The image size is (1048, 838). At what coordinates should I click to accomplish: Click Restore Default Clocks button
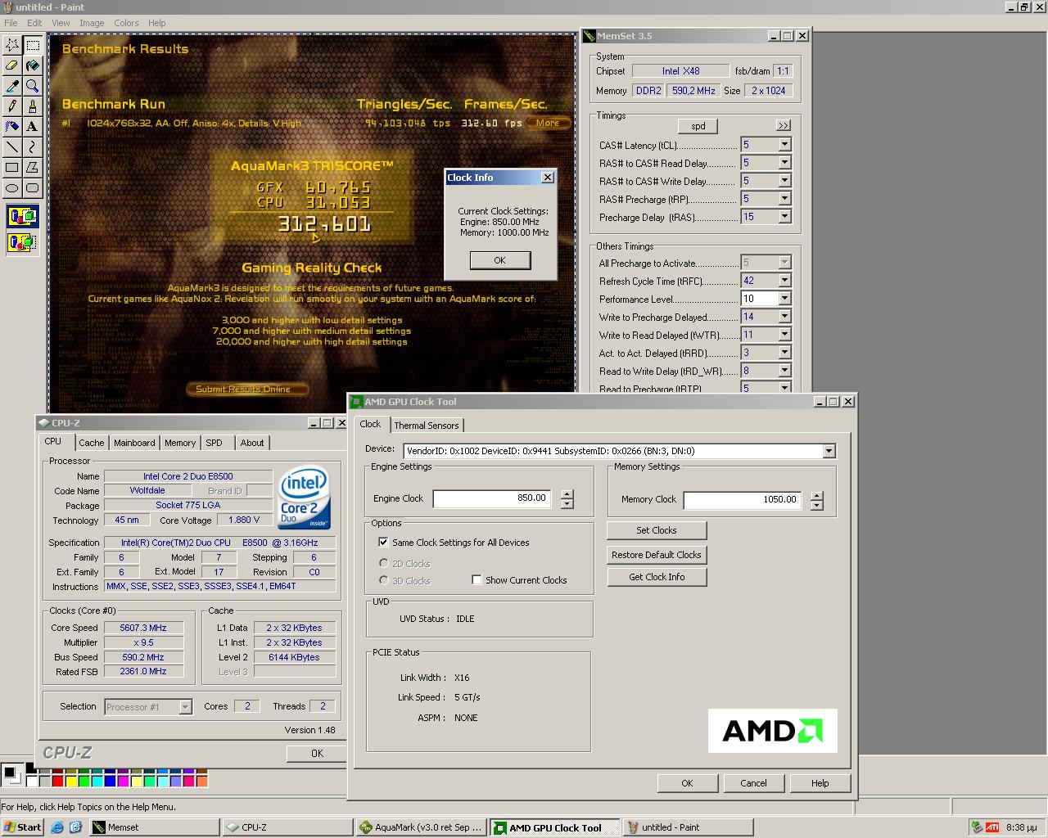click(657, 554)
